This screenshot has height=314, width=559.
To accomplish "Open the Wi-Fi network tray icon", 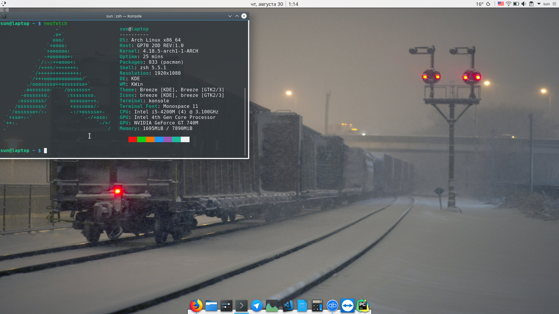I will click(509, 4).
